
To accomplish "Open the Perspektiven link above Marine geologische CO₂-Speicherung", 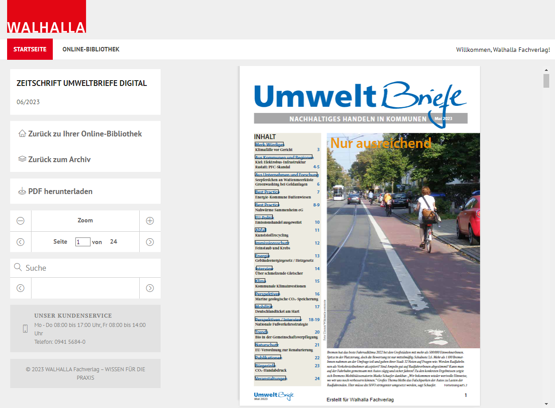I will 267,294.
